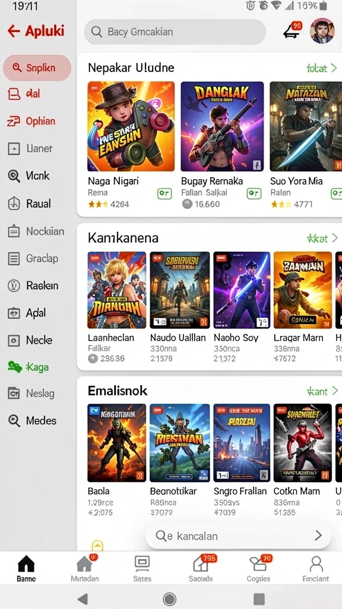Click the Sngro Frallan title text
Viewport: 342px width, 609px height.
click(x=240, y=491)
